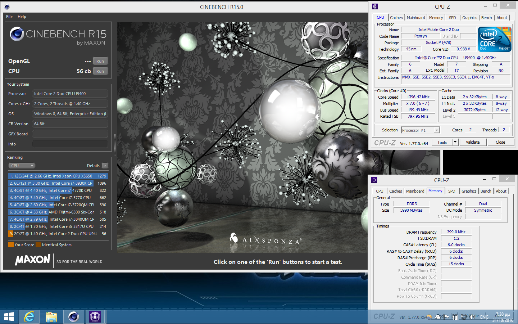518x324 pixels.
Task: Open the File menu in Cinebench
Action: (x=9, y=17)
